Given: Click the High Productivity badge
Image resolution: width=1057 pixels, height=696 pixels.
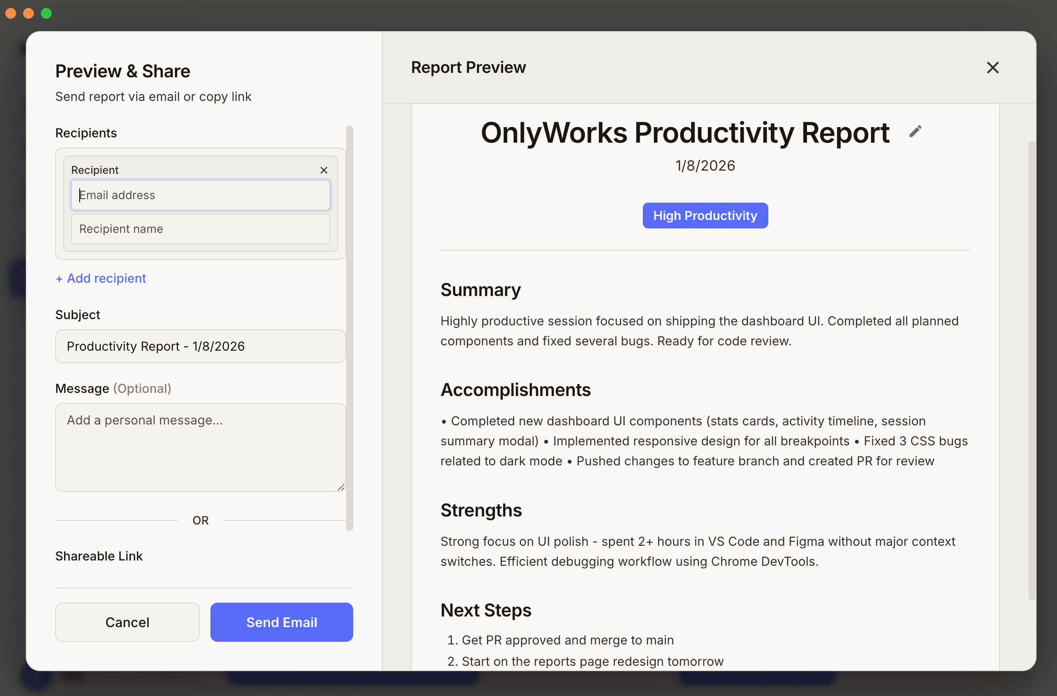Looking at the screenshot, I should pyautogui.click(x=705, y=215).
